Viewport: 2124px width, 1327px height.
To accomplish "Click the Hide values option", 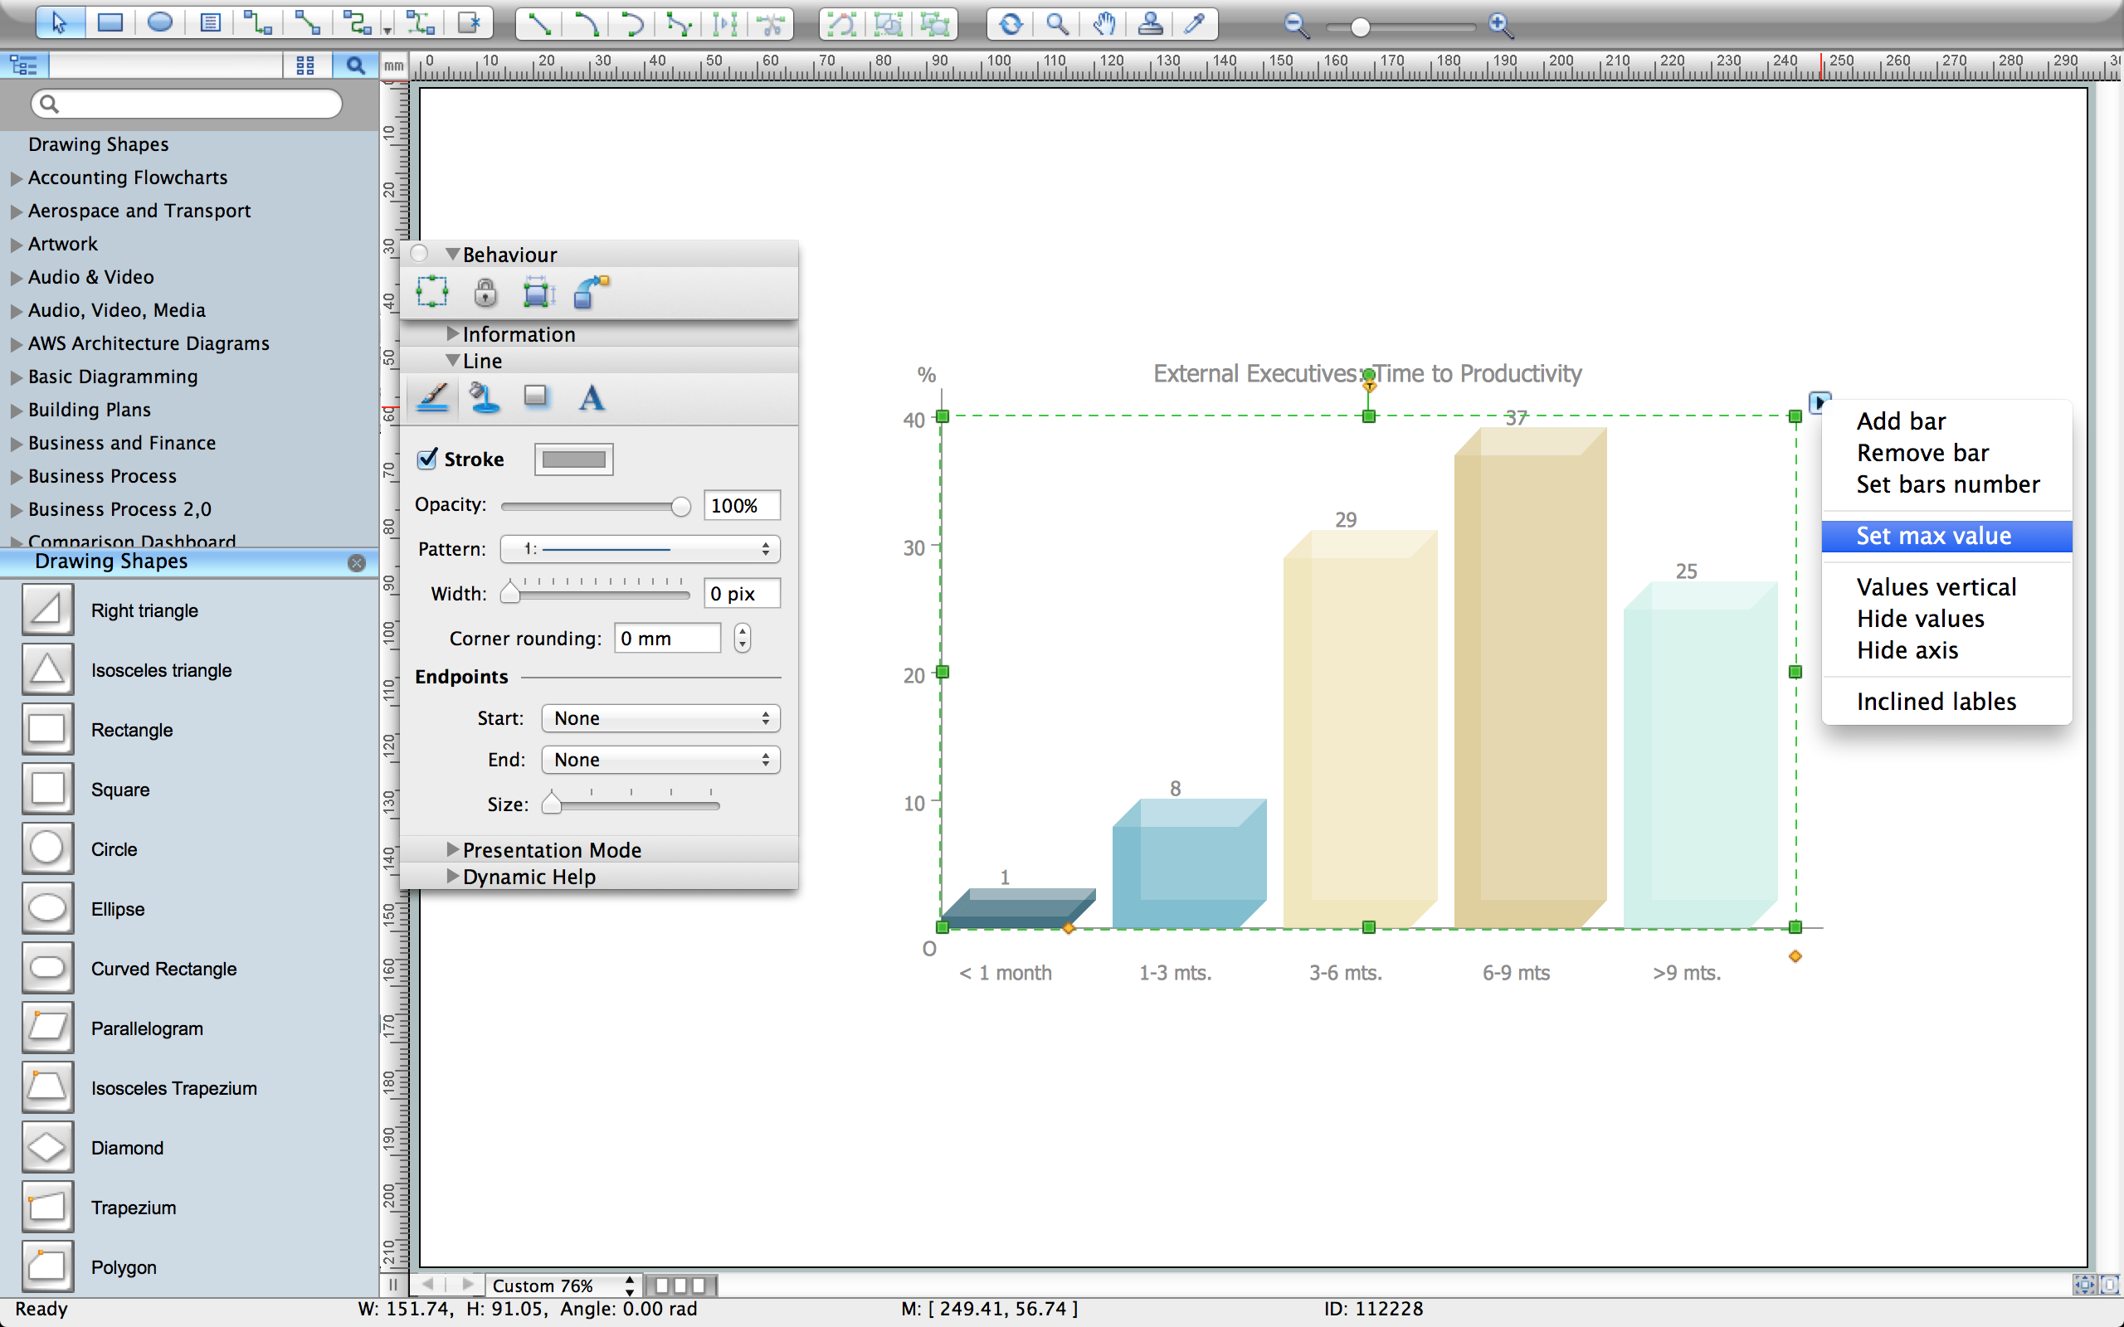I will (1919, 618).
